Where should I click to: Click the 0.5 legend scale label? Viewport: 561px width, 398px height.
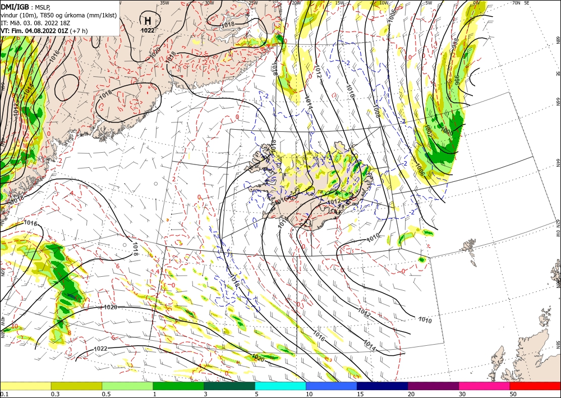pyautogui.click(x=106, y=394)
